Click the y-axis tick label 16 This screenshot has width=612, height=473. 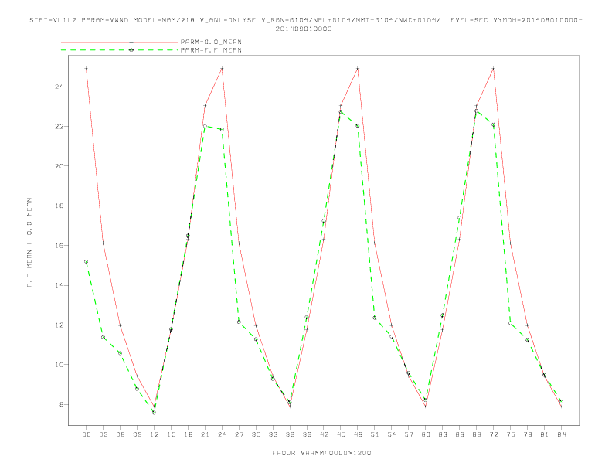click(x=59, y=246)
